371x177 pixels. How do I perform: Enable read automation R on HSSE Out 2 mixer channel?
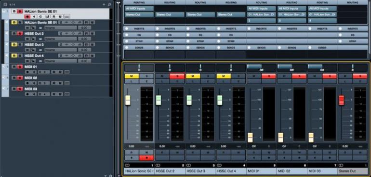[162, 152]
